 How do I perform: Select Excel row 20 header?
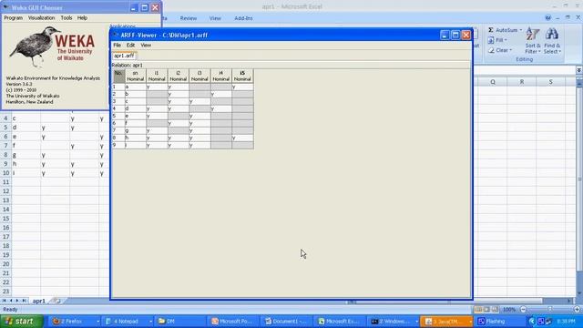6,264
